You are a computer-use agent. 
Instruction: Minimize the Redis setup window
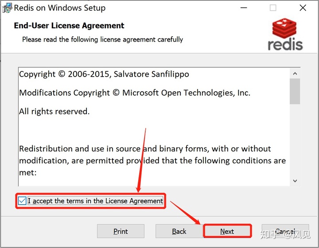click(244, 8)
